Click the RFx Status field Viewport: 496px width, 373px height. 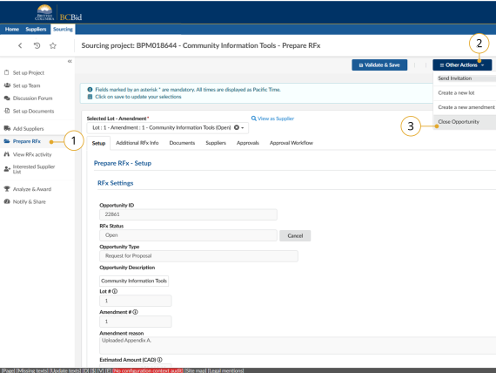tap(188, 235)
